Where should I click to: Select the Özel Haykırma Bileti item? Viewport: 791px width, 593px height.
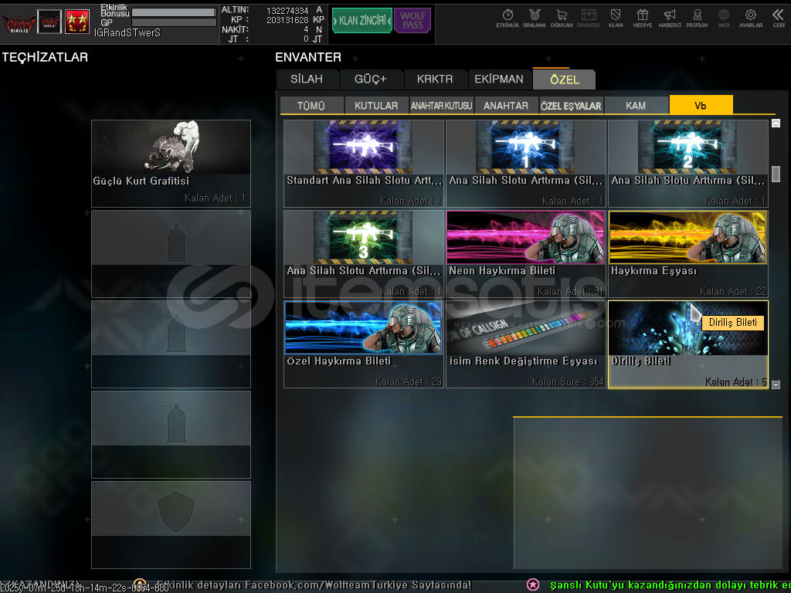[x=364, y=344]
